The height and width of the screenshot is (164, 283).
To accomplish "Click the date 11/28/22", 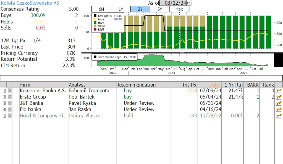I will click(210, 116).
